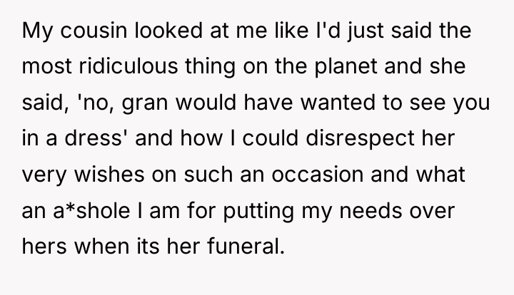The height and width of the screenshot is (295, 514).
Task: Click the words "how I could"
Action: (239, 138)
